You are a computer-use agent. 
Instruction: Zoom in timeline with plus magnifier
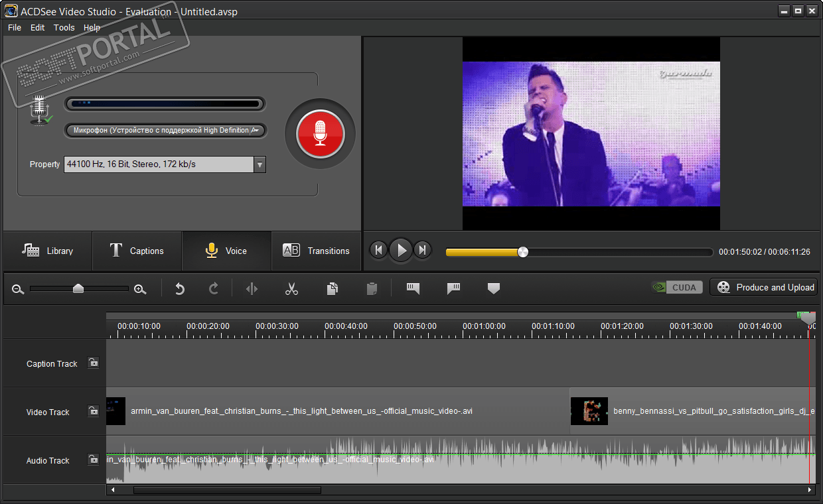click(x=140, y=288)
